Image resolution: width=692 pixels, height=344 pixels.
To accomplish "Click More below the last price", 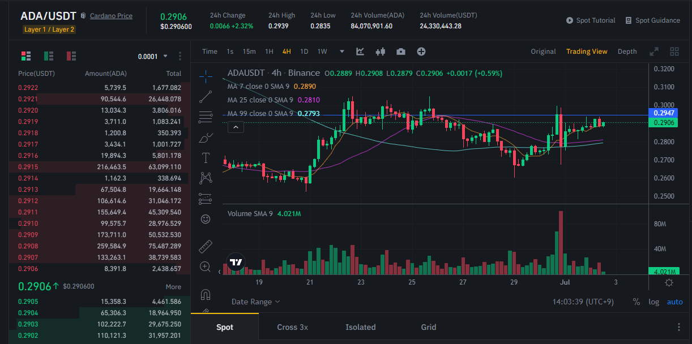I will 174,286.
